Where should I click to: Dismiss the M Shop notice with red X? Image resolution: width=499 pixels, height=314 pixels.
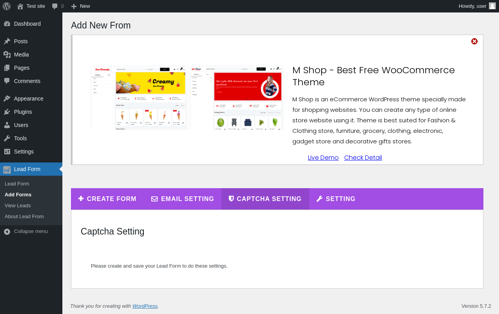coord(474,41)
